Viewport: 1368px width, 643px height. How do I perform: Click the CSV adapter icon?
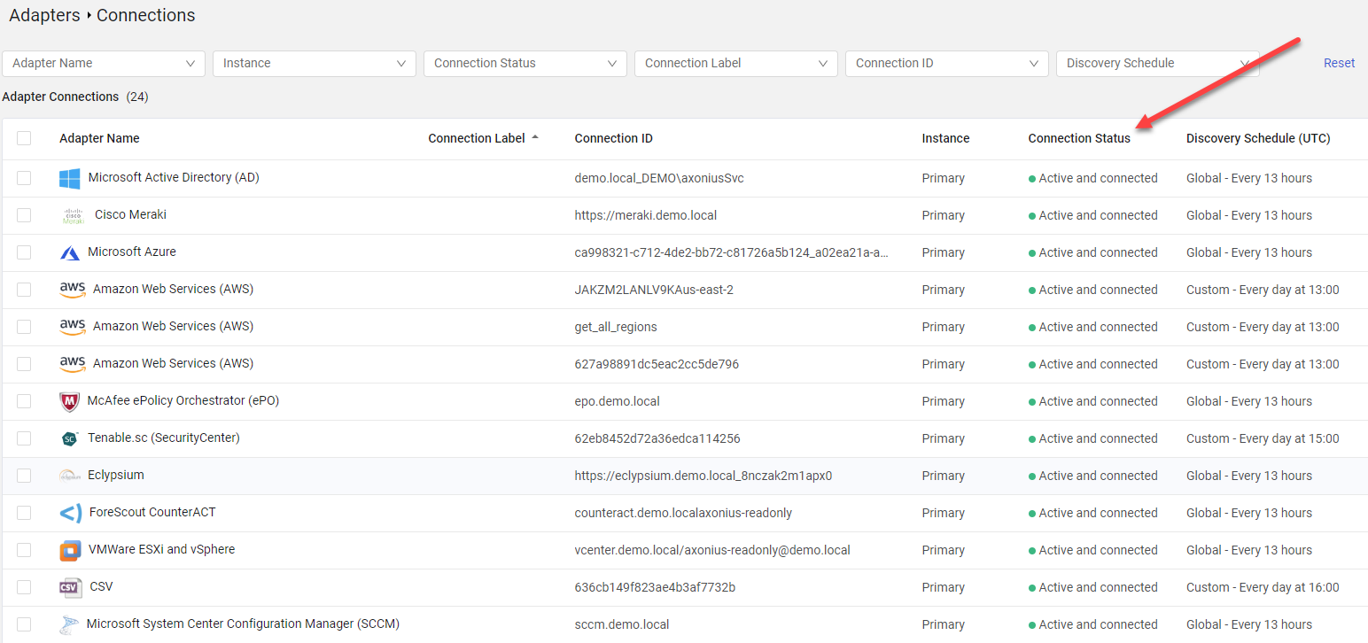[71, 587]
